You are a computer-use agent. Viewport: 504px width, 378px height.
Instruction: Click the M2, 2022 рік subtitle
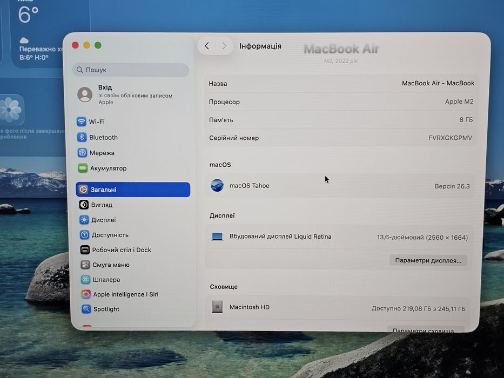click(341, 60)
